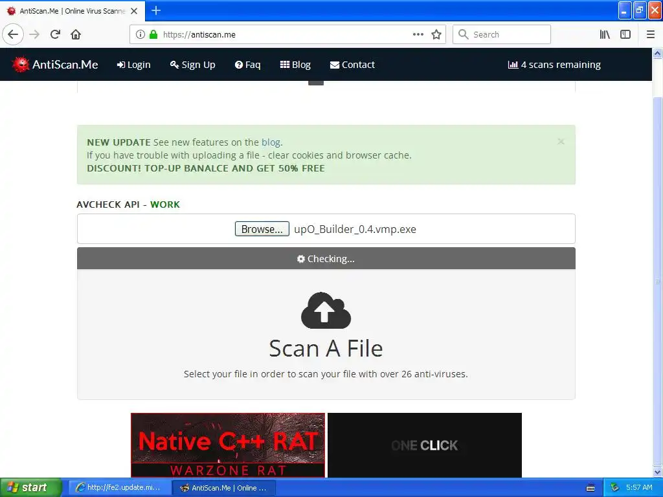663x497 pixels.
Task: Open the Login page
Action: (133, 65)
